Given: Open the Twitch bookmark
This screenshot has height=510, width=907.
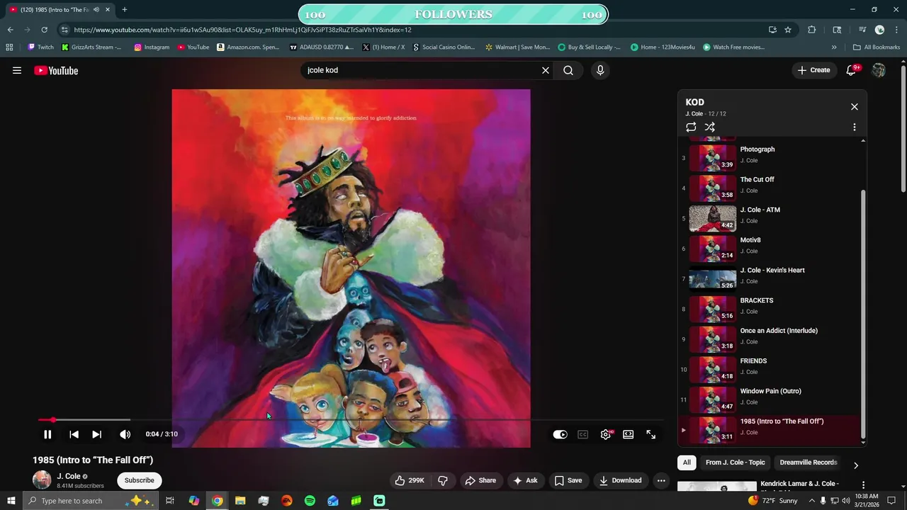Looking at the screenshot, I should [x=40, y=47].
